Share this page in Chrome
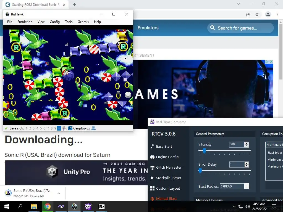This screenshot has width=283, height=212. click(x=248, y=14)
